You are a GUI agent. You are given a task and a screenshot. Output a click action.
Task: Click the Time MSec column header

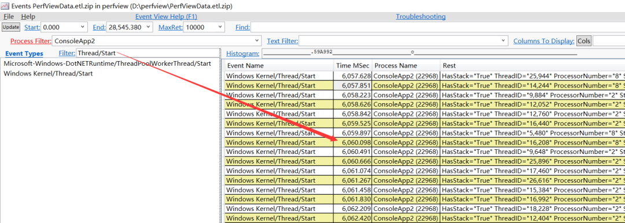click(353, 66)
